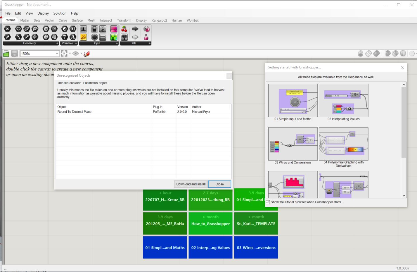Screen dimensions: 417x272
Task: Open the 150% zoom level dropdown
Action: coord(57,54)
